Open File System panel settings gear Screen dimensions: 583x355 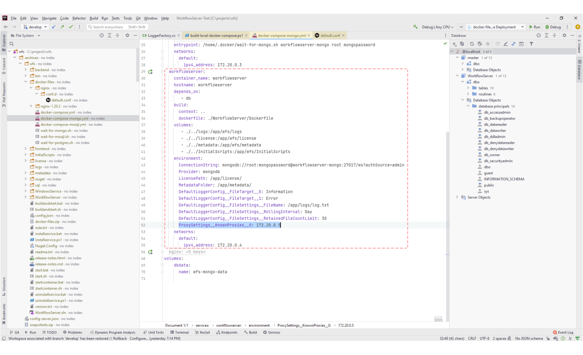127,35
